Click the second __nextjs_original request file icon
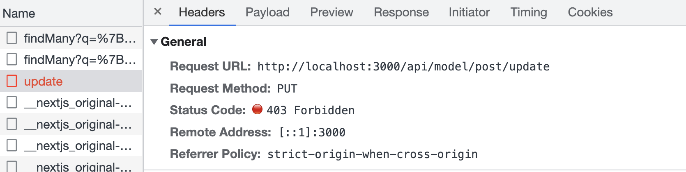686x172 pixels. (12, 124)
